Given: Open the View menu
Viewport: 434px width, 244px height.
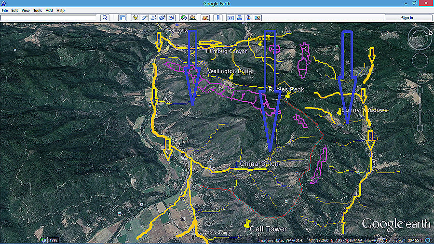Looking at the screenshot, I should [26, 11].
